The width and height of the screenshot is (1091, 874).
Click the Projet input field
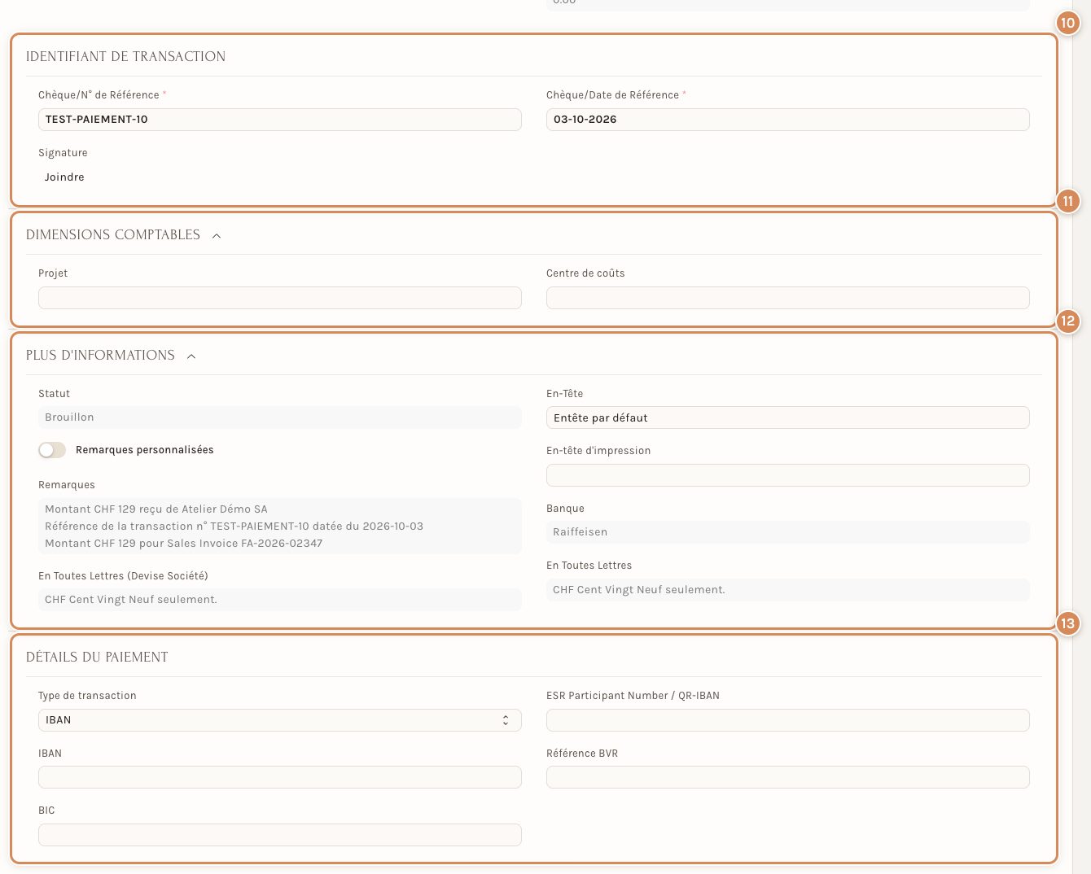point(279,298)
